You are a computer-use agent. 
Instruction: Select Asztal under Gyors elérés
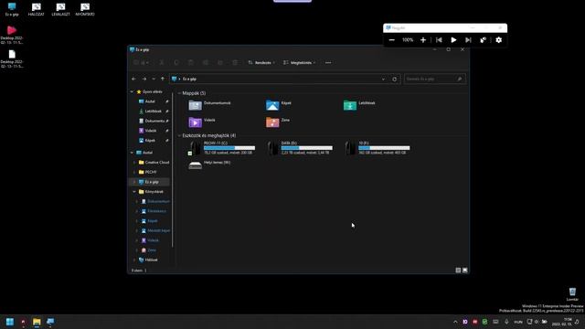[150, 101]
